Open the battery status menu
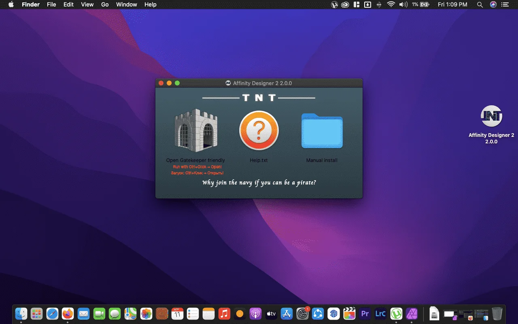518x324 pixels. point(420,4)
